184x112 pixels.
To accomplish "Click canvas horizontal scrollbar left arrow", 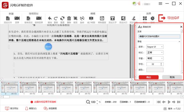I will [x=1, y=80].
